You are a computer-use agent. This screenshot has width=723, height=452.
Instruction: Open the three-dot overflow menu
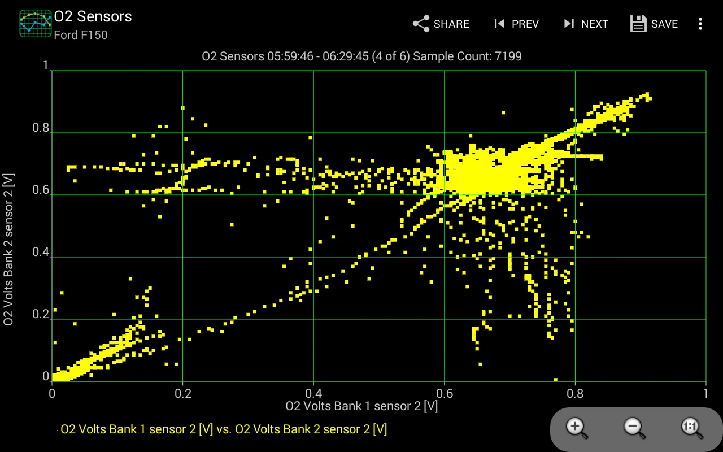click(x=700, y=24)
